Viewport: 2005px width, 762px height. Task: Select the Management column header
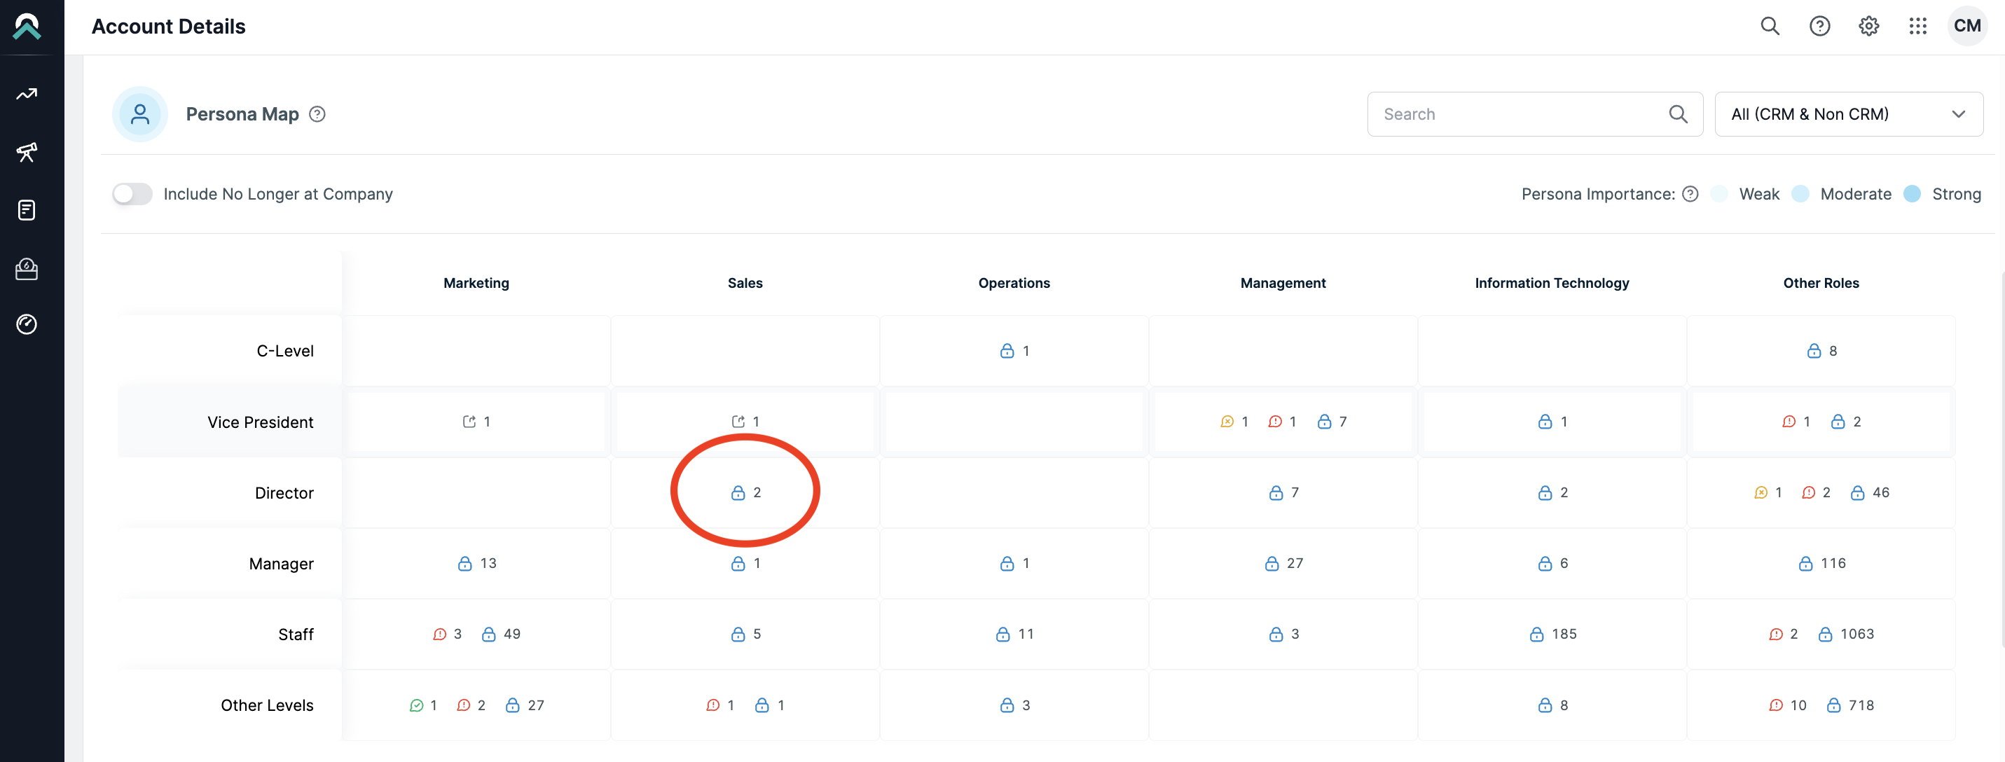coord(1283,284)
